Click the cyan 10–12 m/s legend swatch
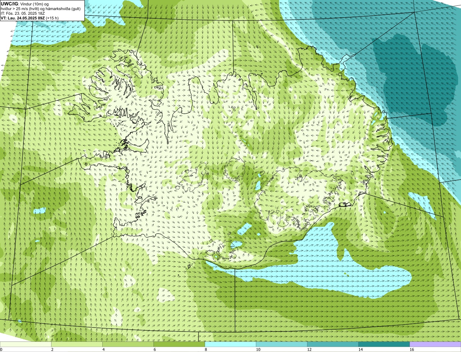 click(x=282, y=344)
